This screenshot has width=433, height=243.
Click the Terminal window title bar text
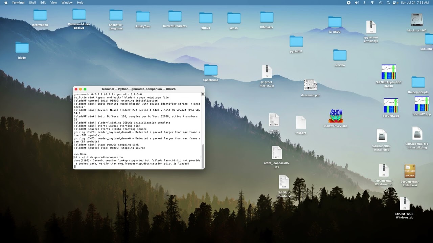[138, 89]
